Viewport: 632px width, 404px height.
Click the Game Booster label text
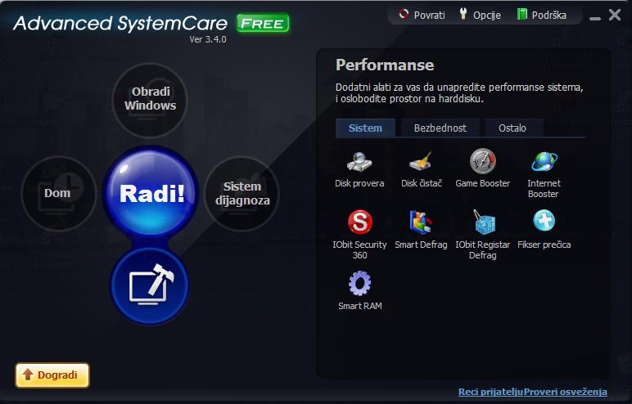(482, 183)
